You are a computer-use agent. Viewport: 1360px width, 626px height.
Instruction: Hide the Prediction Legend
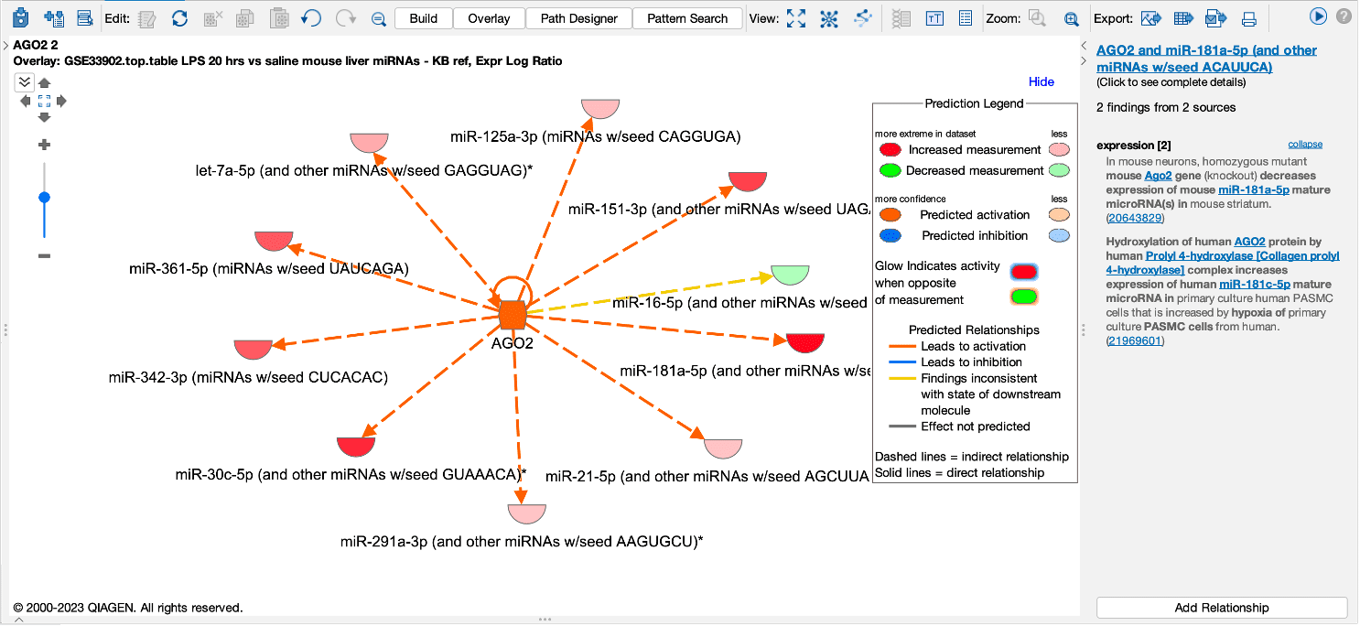click(1041, 81)
